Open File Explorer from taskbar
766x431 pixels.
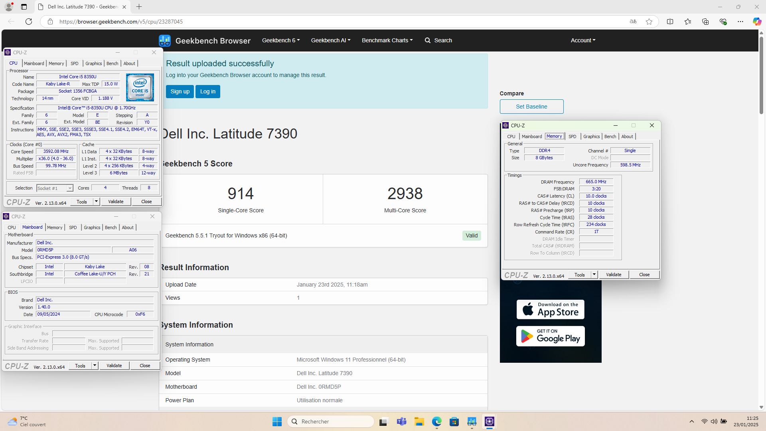(x=419, y=421)
